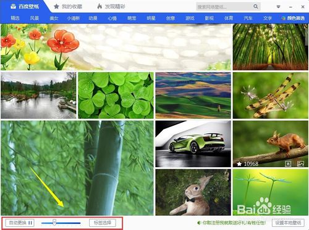Click the lock-screen icon on squirrel wallpaper
The height and width of the screenshot is (230, 309).
288,163
